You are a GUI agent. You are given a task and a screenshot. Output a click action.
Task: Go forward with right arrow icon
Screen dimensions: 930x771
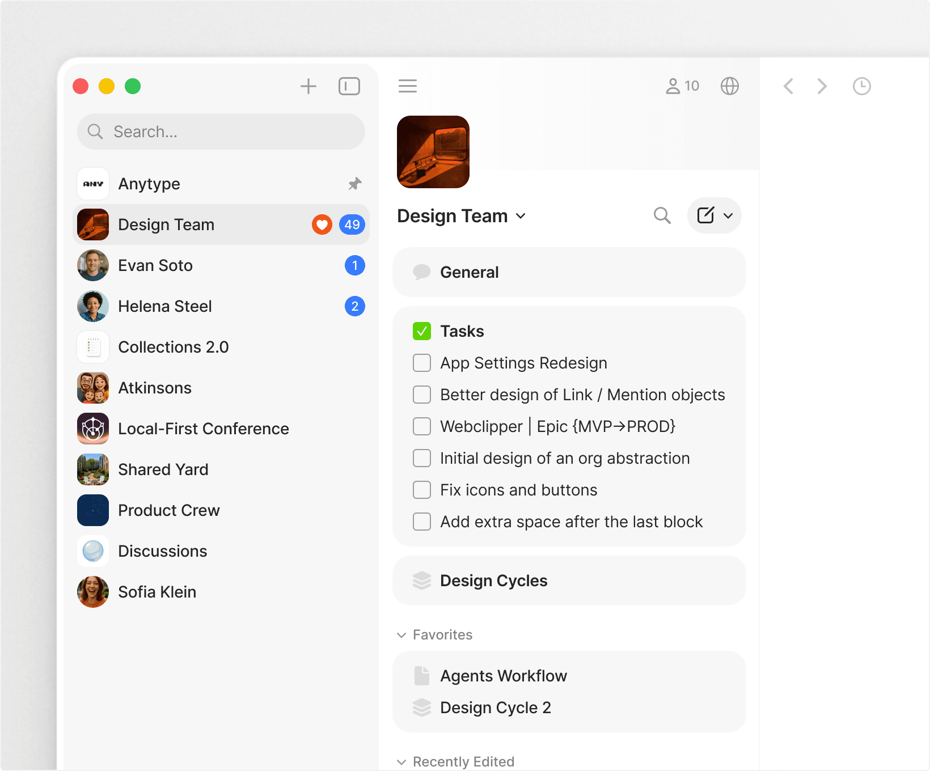(822, 86)
